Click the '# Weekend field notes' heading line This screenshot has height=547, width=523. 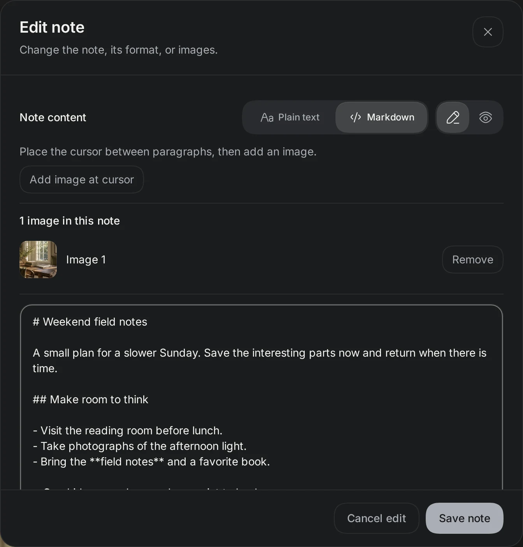click(90, 322)
